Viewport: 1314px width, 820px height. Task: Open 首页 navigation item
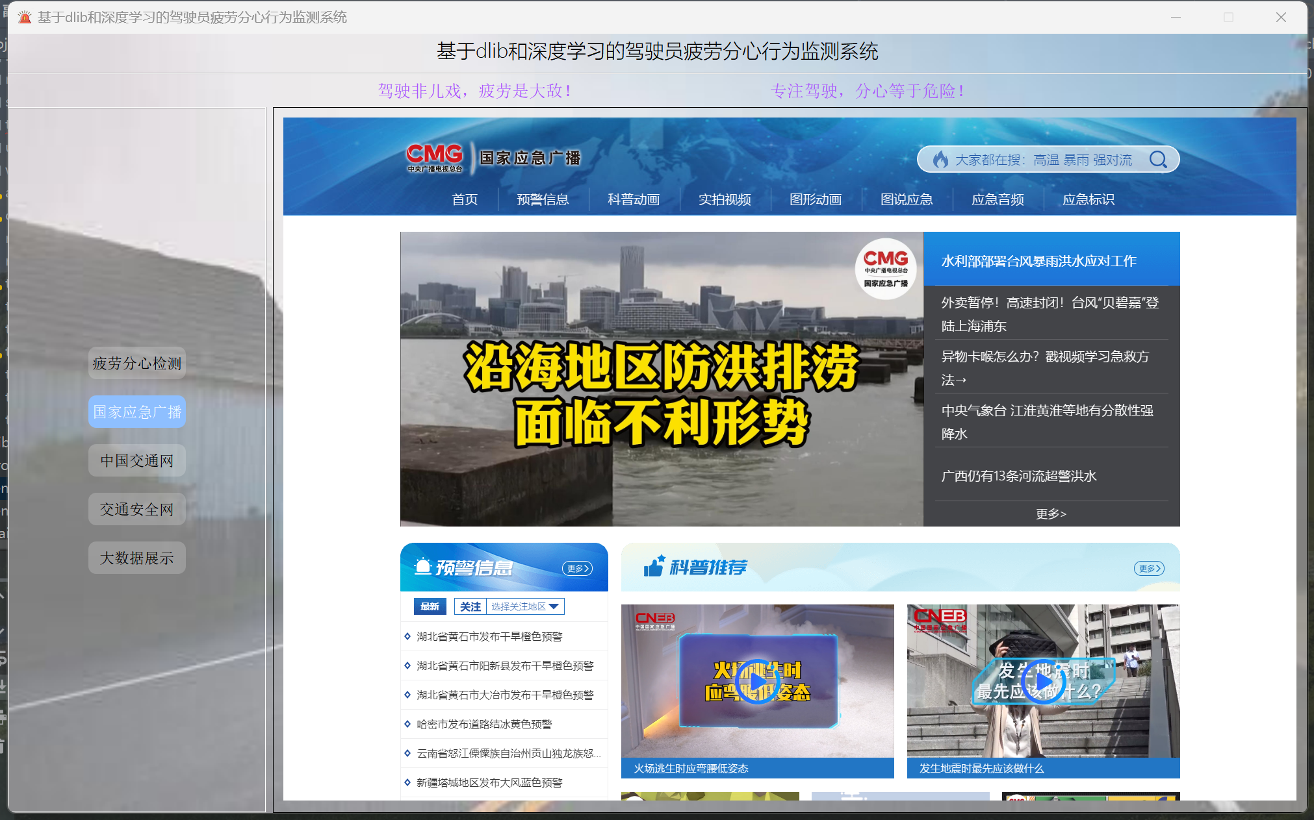tap(465, 199)
